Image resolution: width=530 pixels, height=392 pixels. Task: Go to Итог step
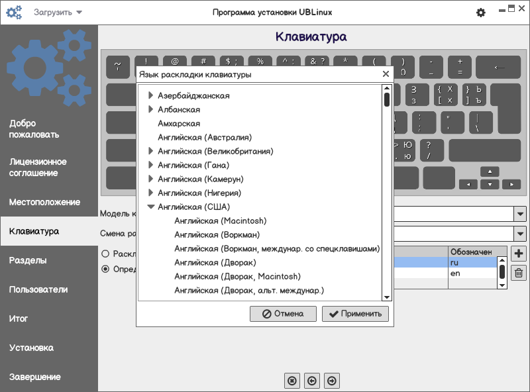click(x=19, y=318)
